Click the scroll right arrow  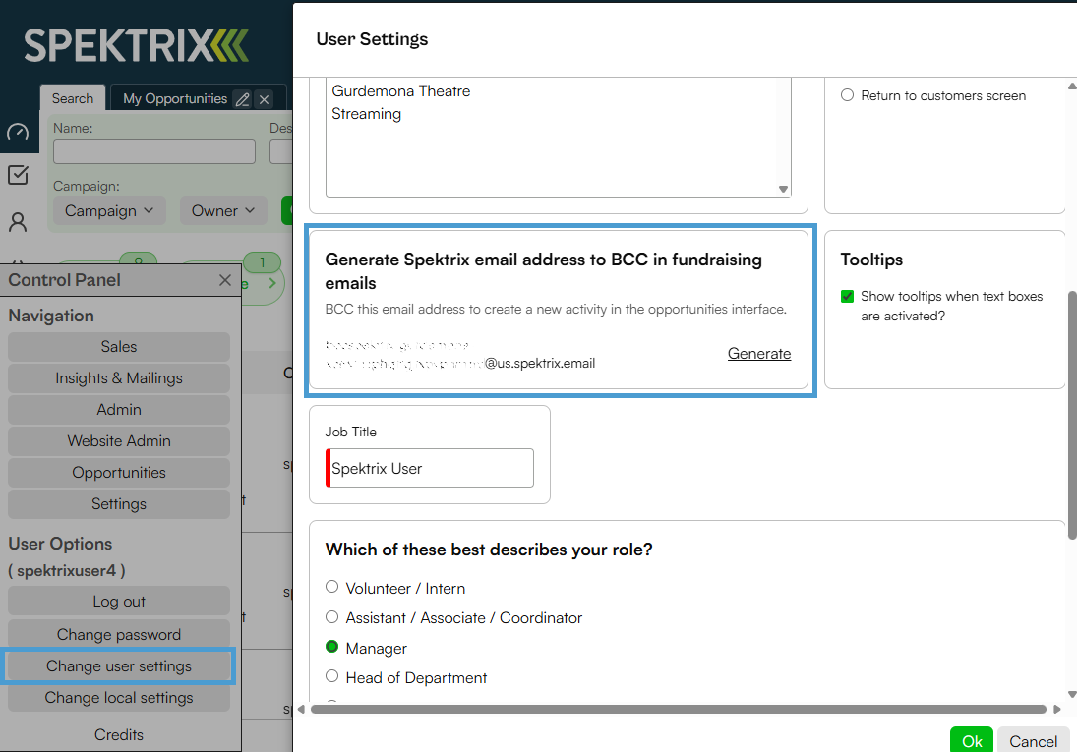1057,710
